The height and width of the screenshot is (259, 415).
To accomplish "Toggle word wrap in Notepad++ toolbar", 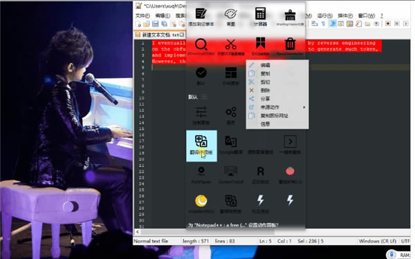I will pos(315,23).
